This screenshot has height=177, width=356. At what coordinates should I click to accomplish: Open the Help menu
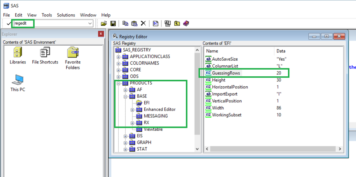pos(106,15)
